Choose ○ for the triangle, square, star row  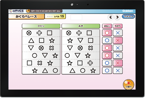click(x=107, y=40)
